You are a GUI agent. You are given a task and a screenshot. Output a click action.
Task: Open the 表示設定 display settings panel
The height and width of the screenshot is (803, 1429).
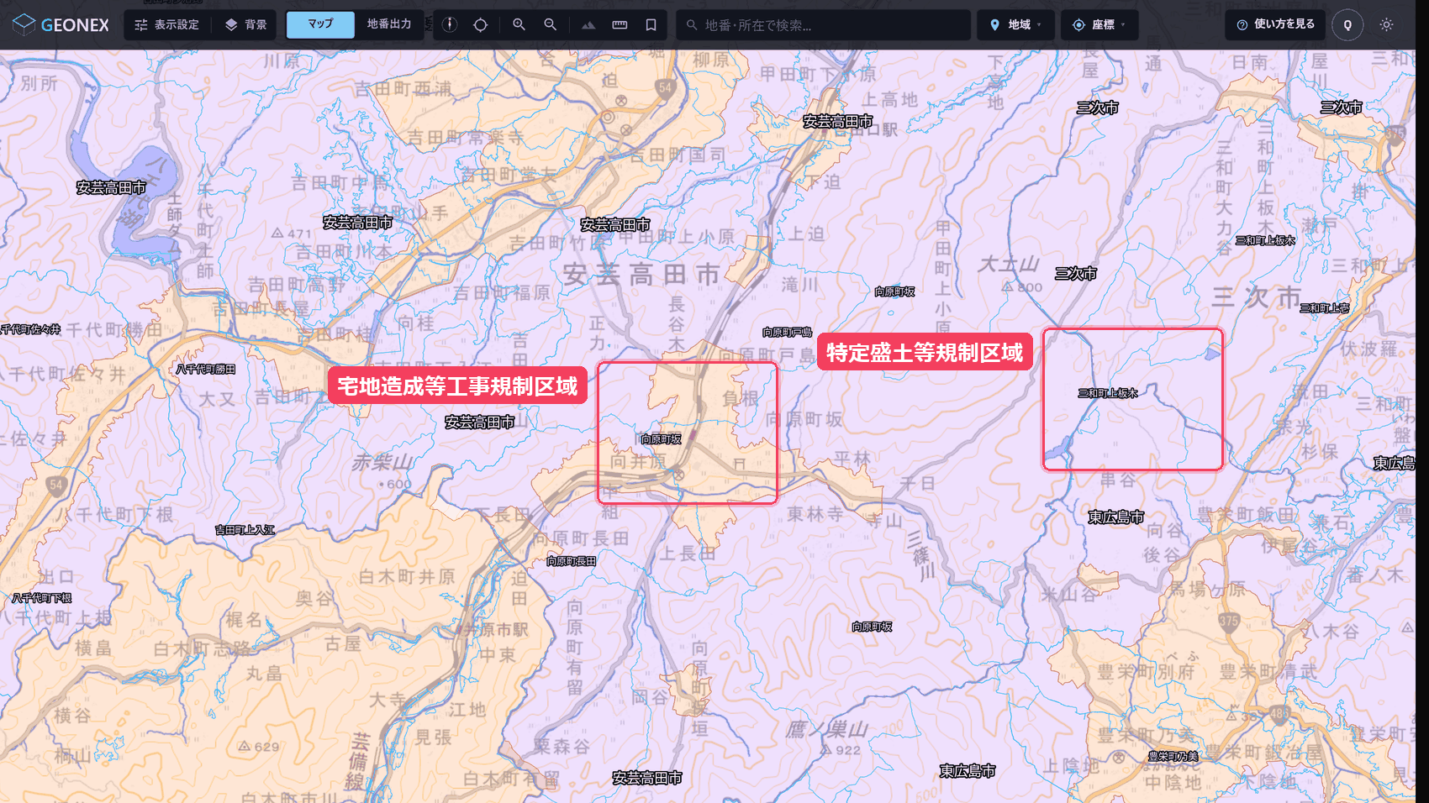point(167,24)
